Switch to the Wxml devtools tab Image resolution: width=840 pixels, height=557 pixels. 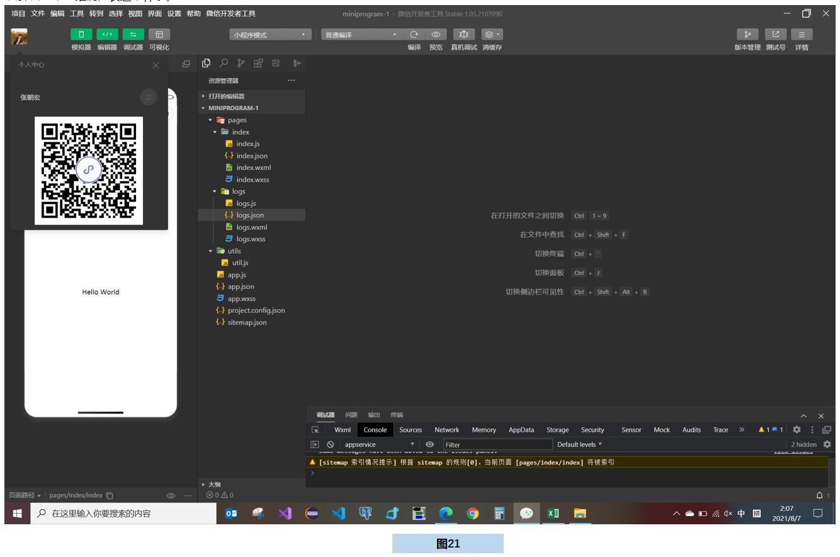(x=343, y=430)
